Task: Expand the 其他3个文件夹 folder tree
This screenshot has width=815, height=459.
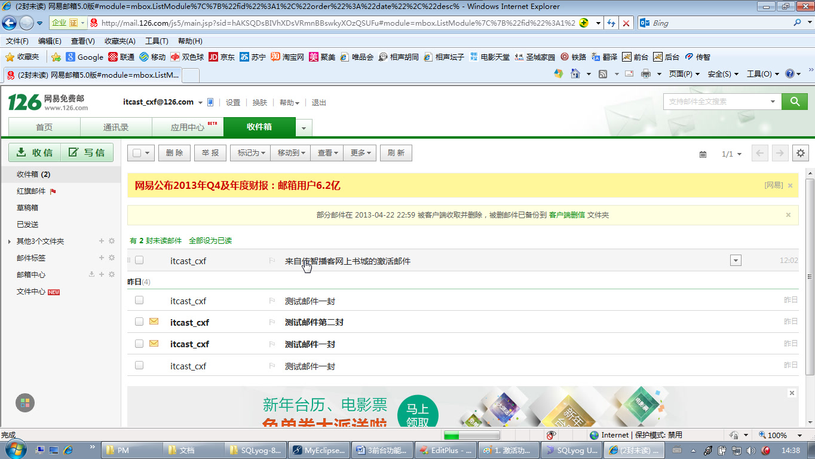Action: click(x=10, y=241)
